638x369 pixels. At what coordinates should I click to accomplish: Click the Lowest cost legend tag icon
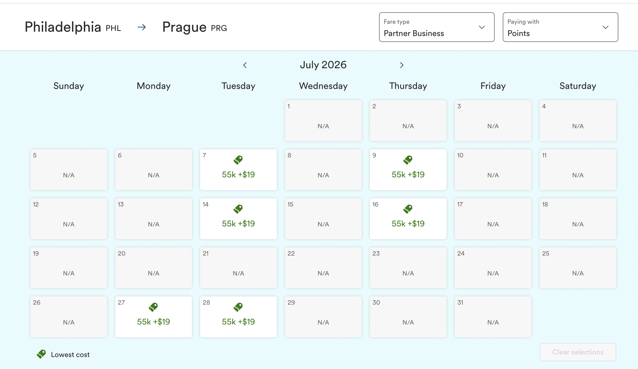pos(41,354)
